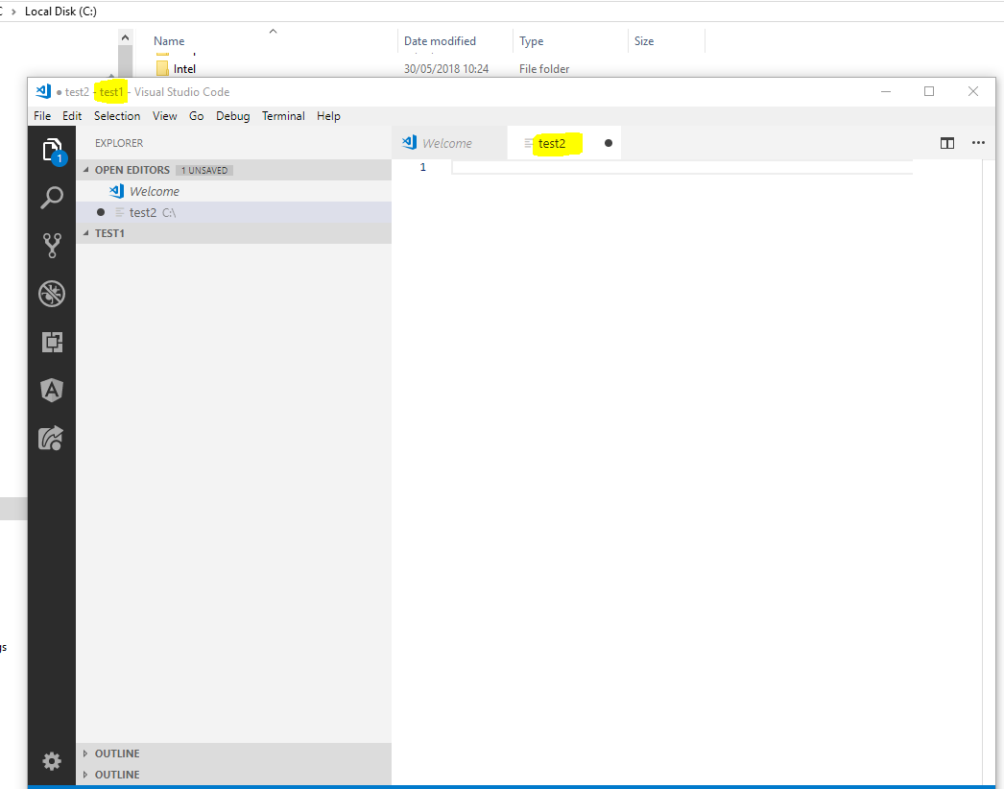Image resolution: width=1004 pixels, height=789 pixels.
Task: Toggle the unsaved dot on the test2 tab
Action: tap(607, 142)
